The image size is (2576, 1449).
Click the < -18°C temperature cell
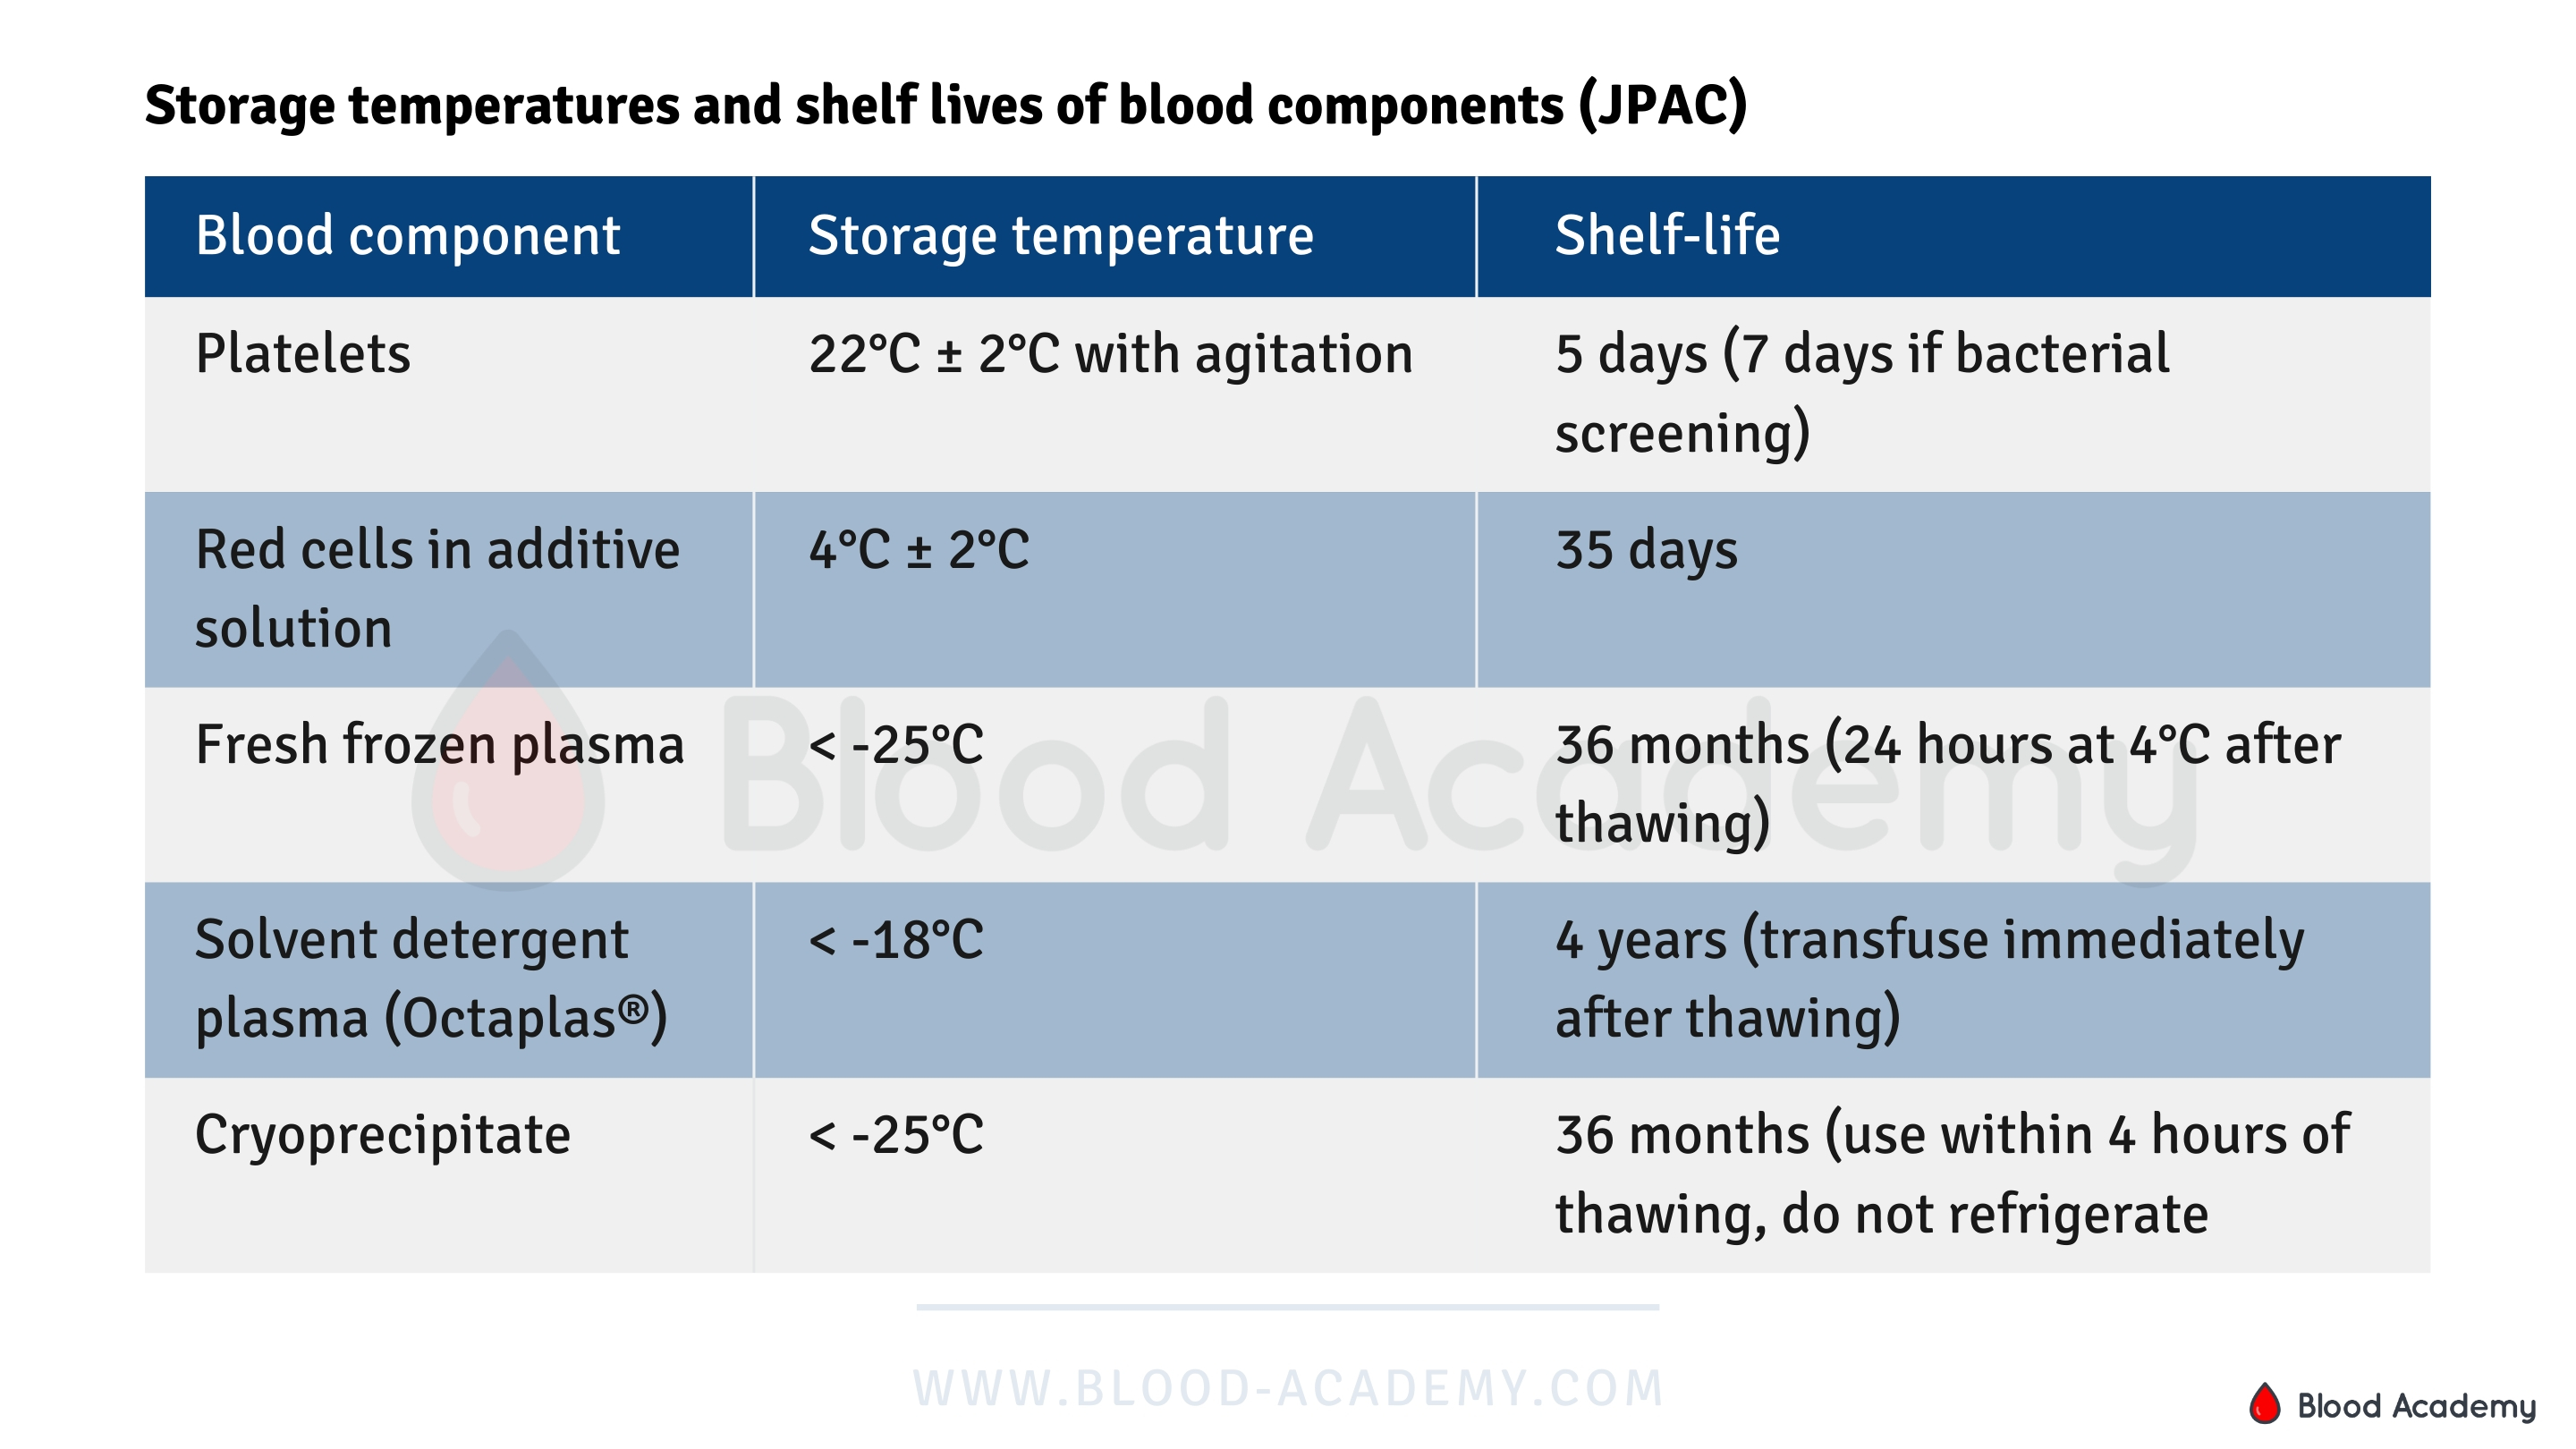coord(896,940)
